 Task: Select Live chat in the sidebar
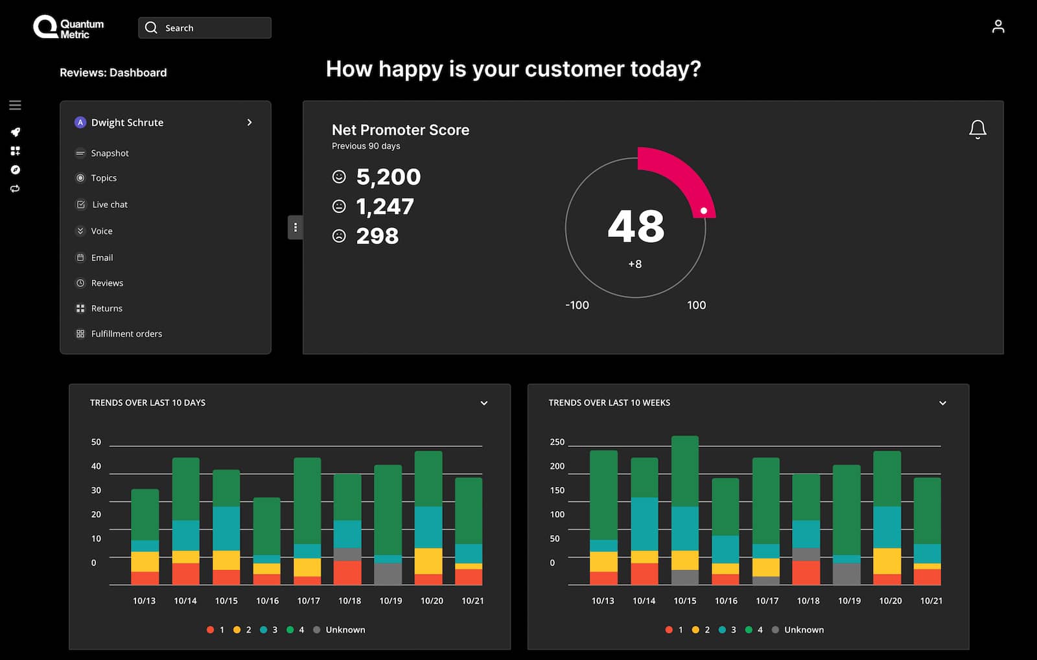click(x=102, y=204)
